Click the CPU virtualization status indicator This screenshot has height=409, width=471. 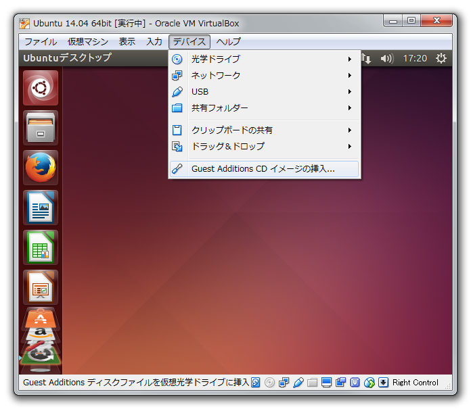click(355, 382)
